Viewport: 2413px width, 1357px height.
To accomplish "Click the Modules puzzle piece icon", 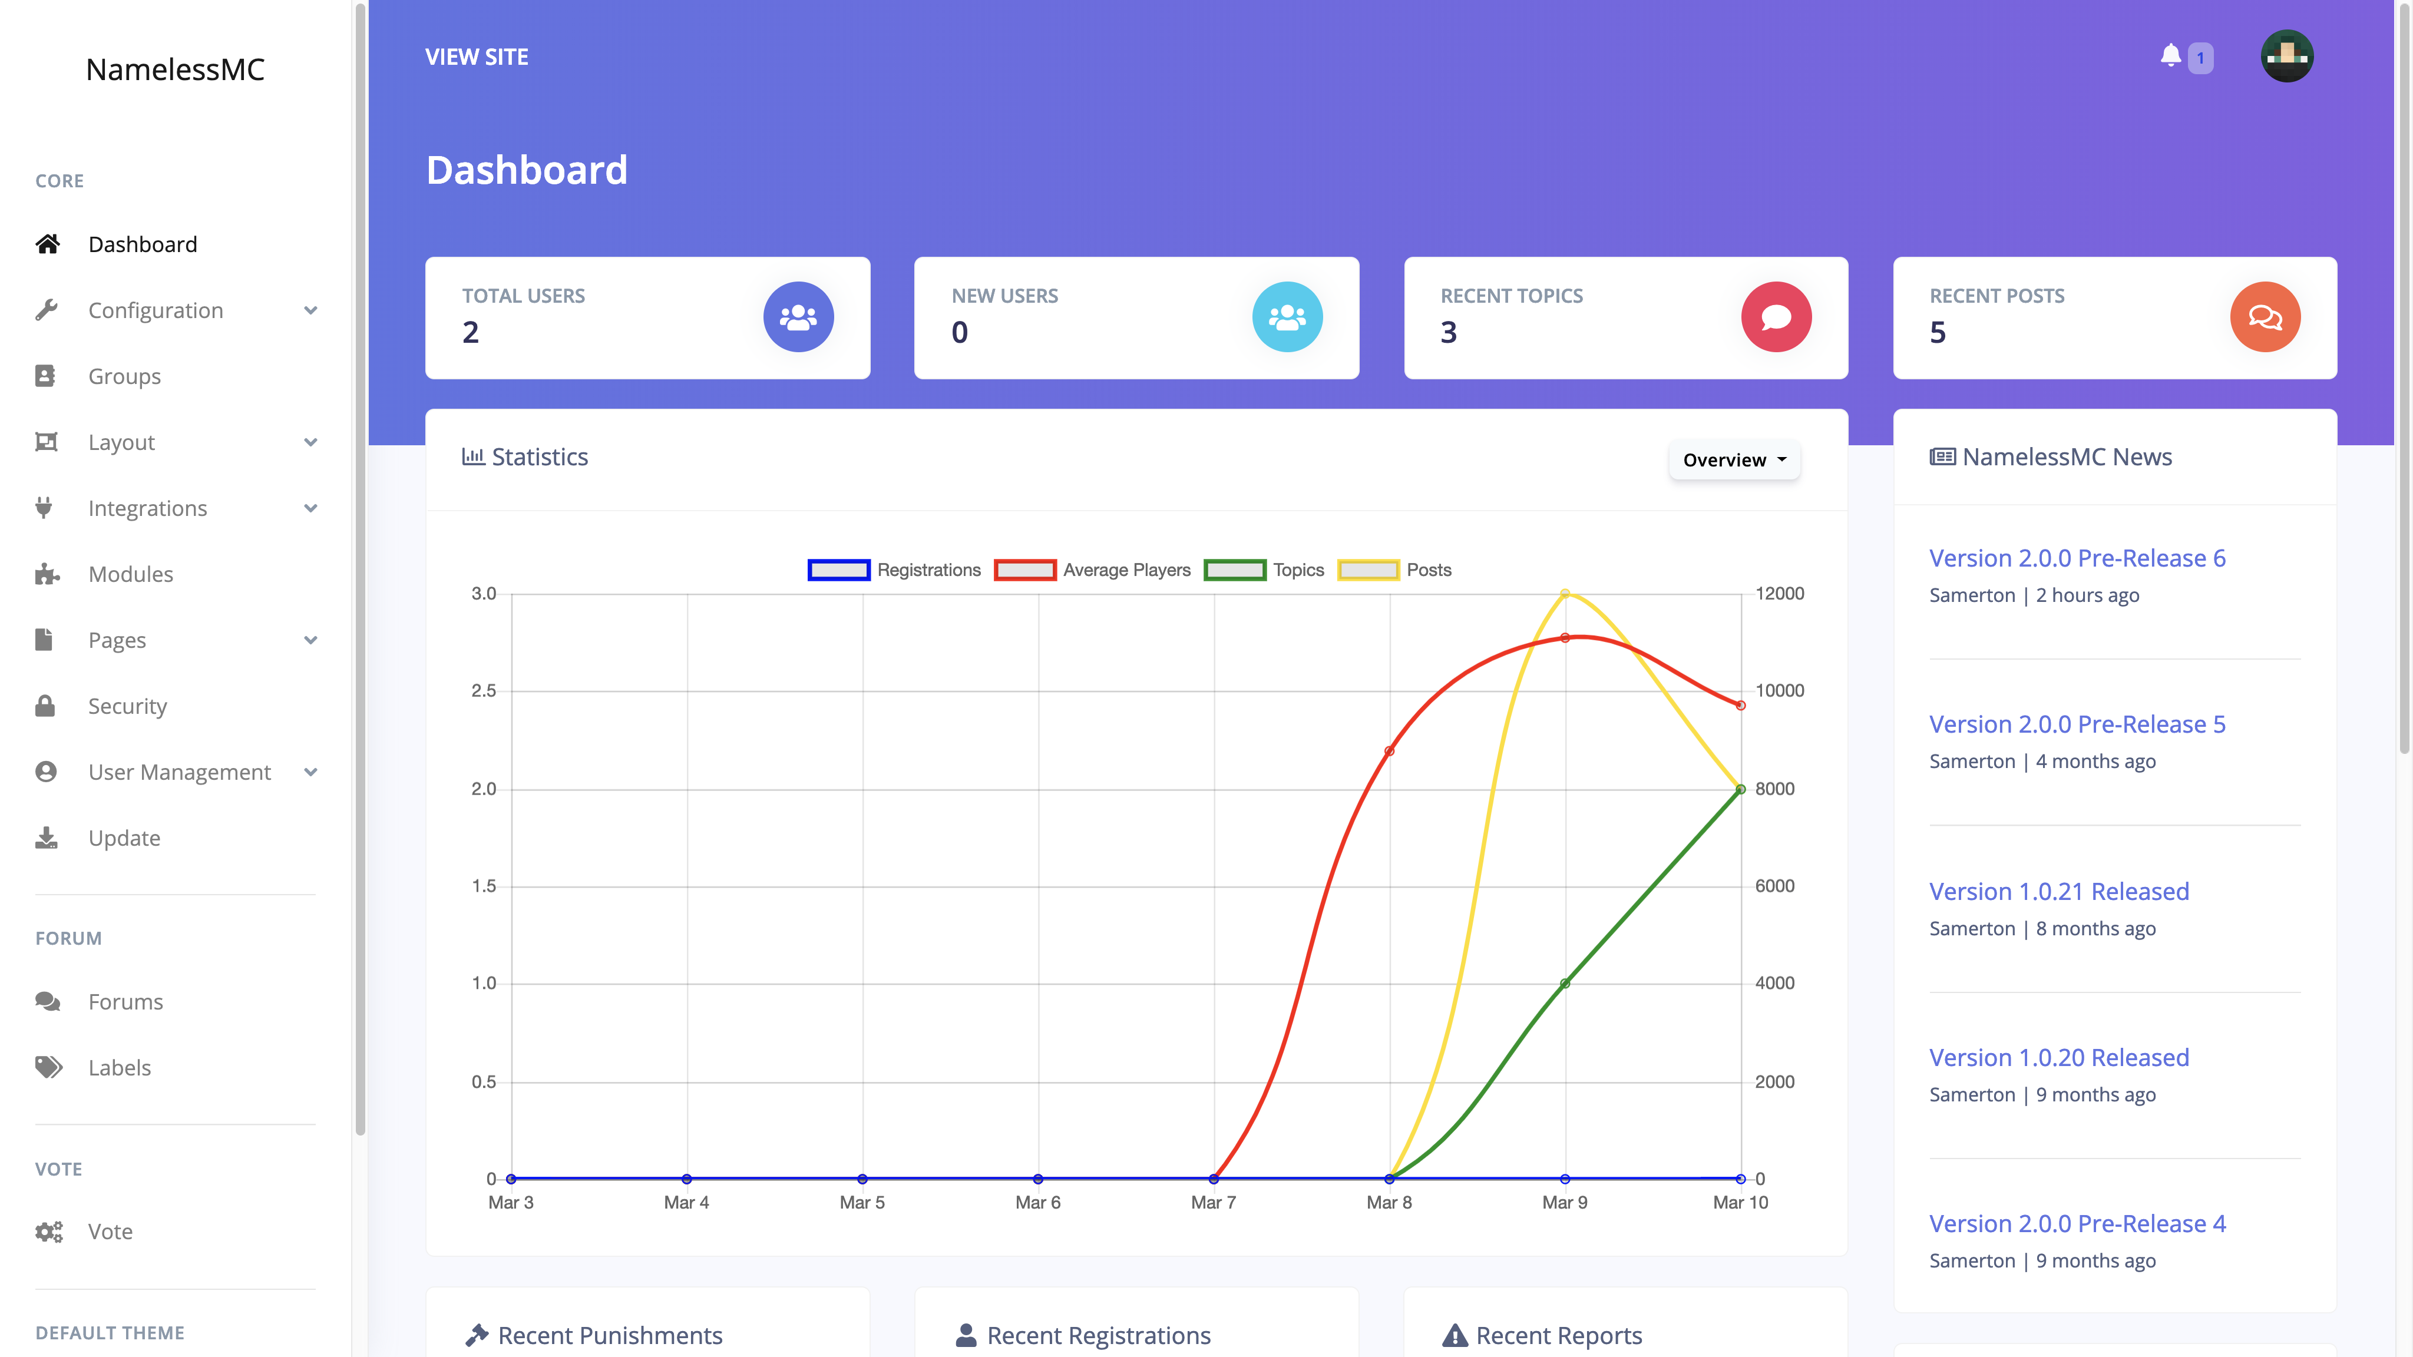I will tap(47, 574).
